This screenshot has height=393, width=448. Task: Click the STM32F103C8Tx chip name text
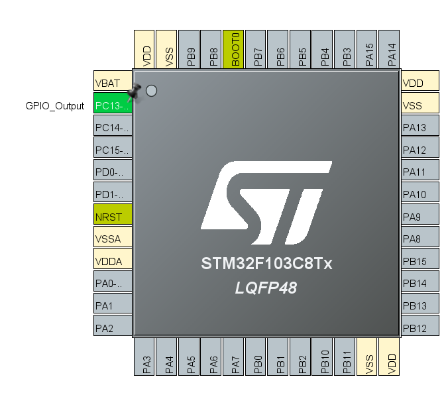pos(266,263)
